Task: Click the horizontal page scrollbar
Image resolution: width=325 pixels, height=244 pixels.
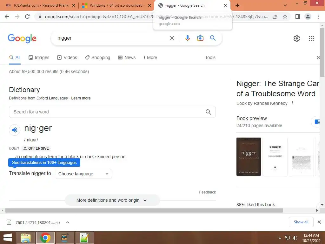Action: click(144, 211)
